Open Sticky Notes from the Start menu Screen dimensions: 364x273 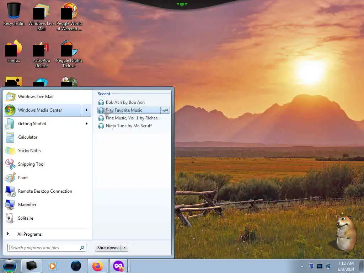coord(48,150)
